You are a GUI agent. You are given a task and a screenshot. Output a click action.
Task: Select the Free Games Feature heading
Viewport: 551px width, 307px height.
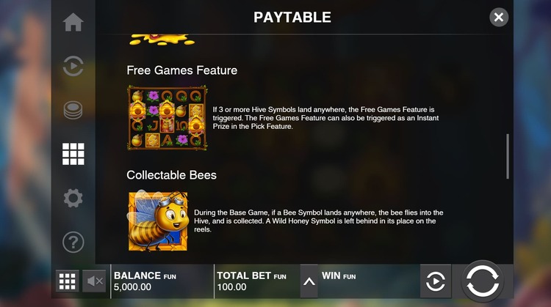pyautogui.click(x=182, y=70)
